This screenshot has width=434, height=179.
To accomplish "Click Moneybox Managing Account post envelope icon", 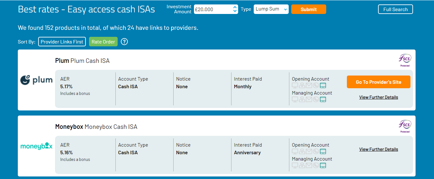I will 309,165.
